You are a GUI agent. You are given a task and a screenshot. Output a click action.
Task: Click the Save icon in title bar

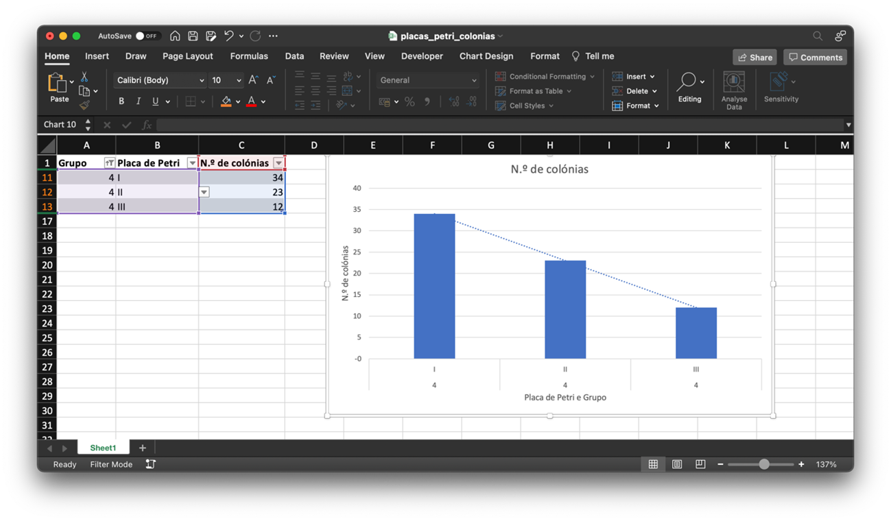point(193,36)
